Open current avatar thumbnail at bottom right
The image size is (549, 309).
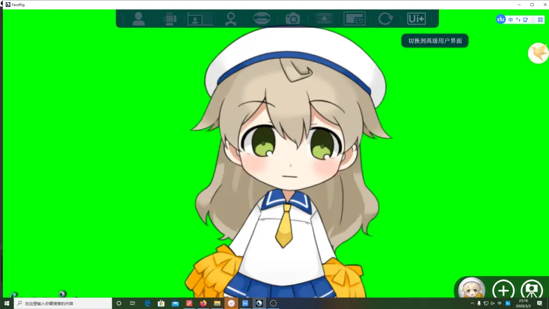click(x=471, y=288)
